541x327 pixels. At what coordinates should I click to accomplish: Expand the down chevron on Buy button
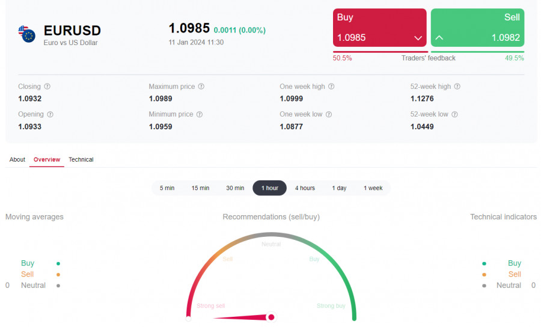click(418, 38)
